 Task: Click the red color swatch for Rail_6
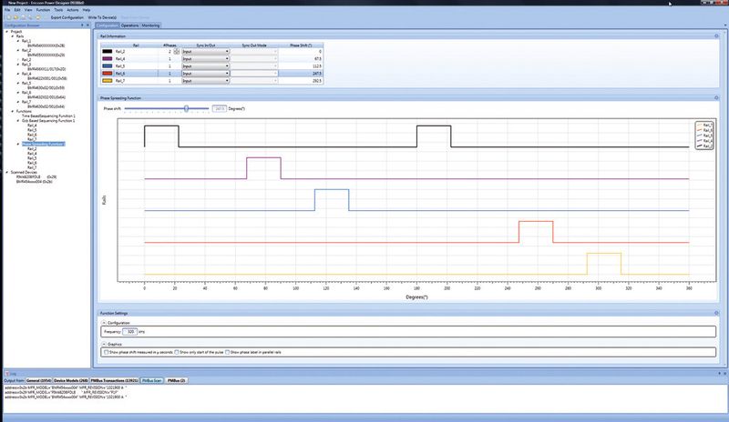pyautogui.click(x=108, y=74)
